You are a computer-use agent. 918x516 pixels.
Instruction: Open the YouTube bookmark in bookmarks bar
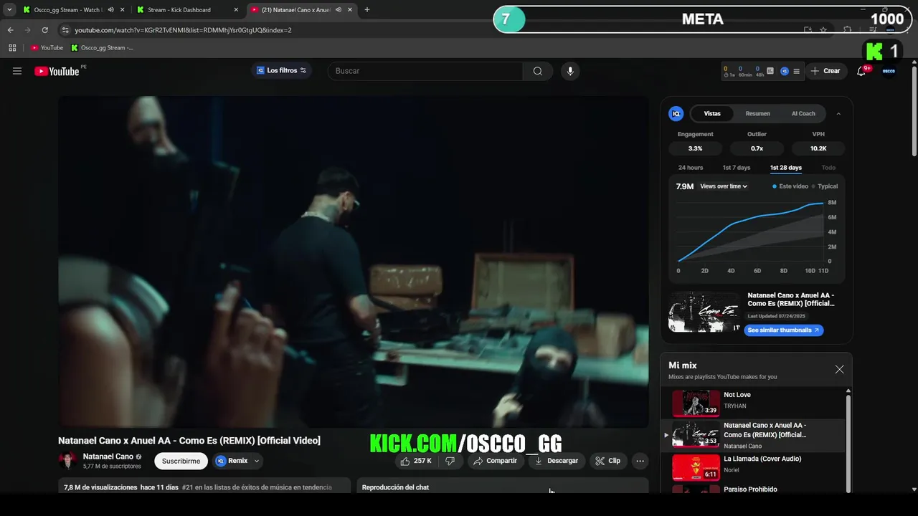click(47, 48)
